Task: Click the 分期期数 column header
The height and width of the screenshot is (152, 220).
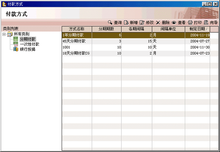Action: [x=106, y=29]
